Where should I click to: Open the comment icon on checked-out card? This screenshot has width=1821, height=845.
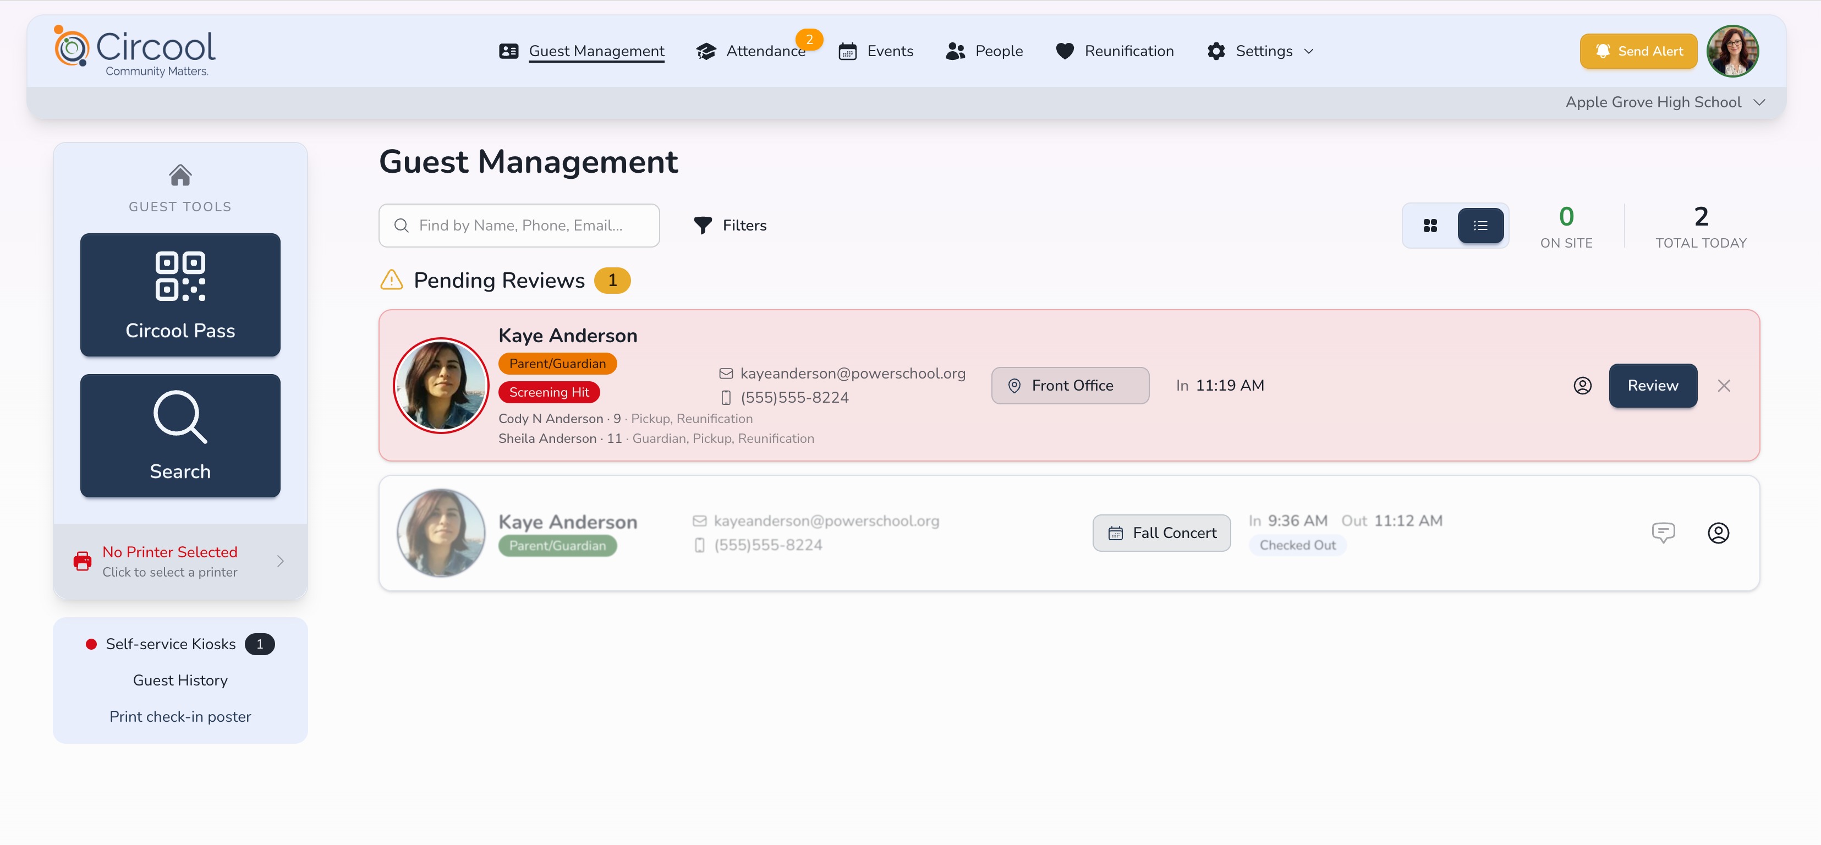coord(1663,533)
